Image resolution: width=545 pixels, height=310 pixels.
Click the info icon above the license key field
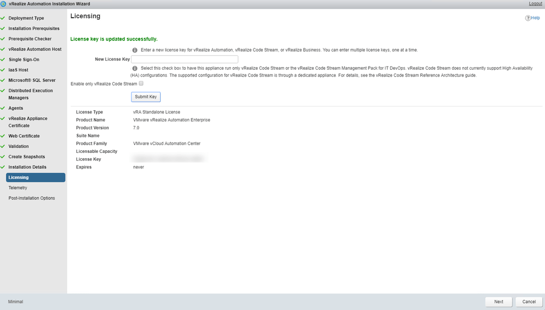pyautogui.click(x=135, y=50)
